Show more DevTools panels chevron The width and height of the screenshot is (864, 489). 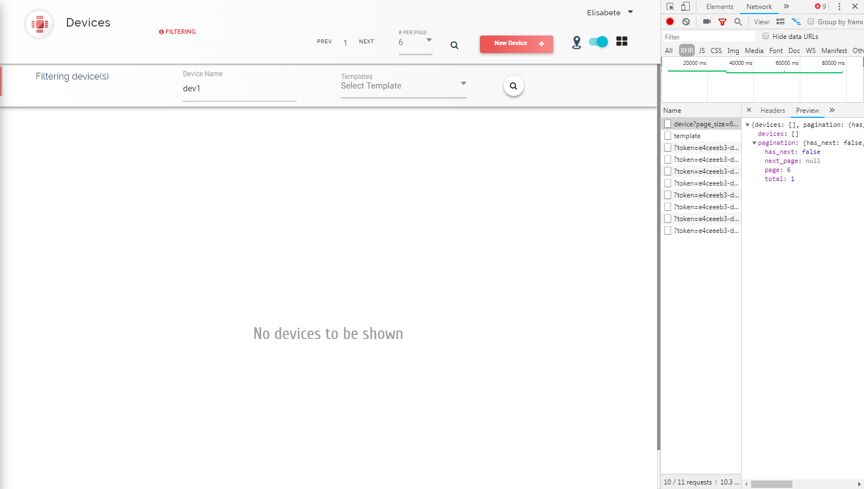[x=786, y=7]
